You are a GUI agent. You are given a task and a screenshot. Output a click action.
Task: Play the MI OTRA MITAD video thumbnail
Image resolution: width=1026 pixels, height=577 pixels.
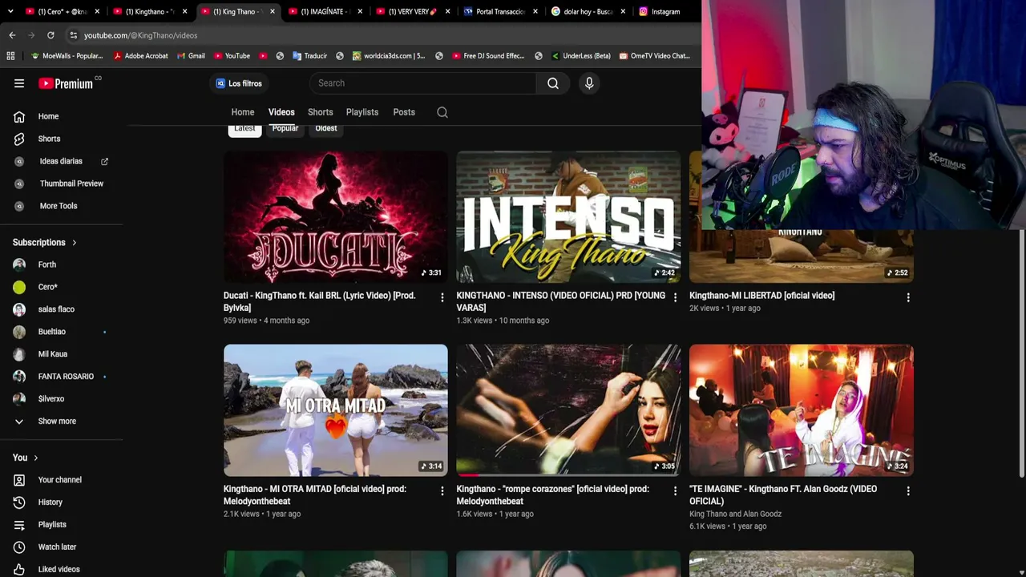336,410
